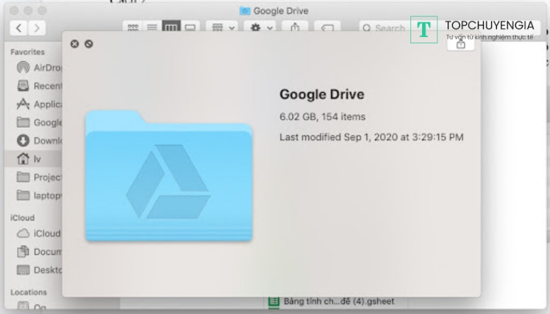Close the Quick Look preview panel

(x=74, y=44)
